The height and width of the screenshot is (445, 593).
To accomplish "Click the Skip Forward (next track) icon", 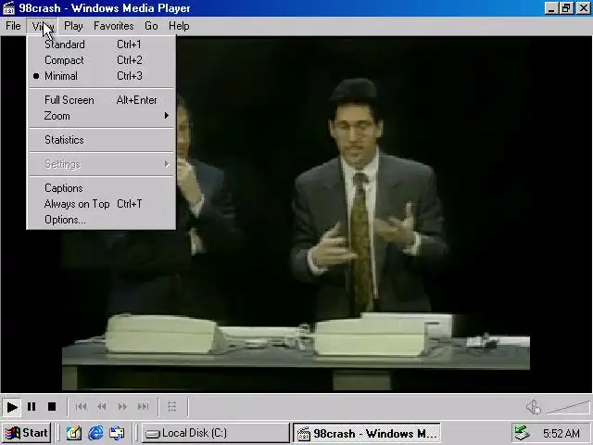I will [x=143, y=407].
